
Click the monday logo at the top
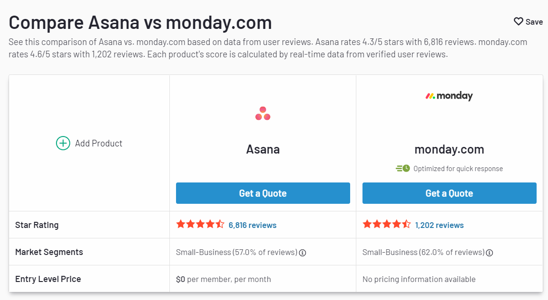(449, 96)
